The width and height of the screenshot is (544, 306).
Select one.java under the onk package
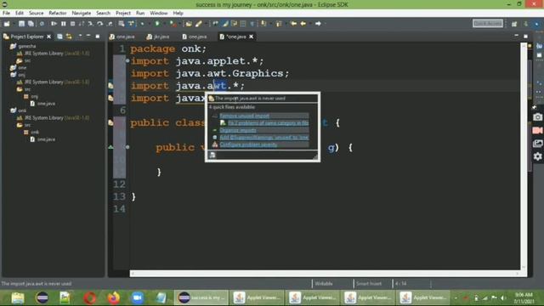(46, 139)
